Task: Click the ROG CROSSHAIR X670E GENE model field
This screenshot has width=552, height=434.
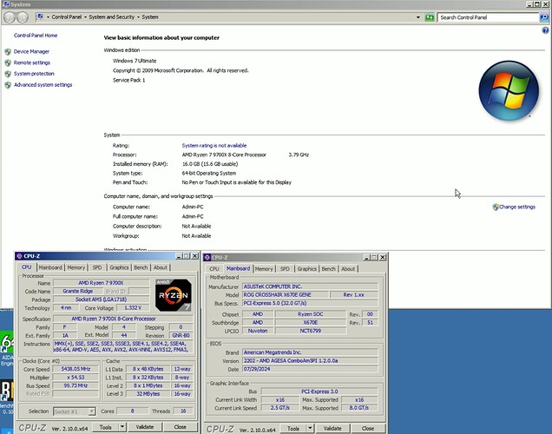Action: pos(286,294)
